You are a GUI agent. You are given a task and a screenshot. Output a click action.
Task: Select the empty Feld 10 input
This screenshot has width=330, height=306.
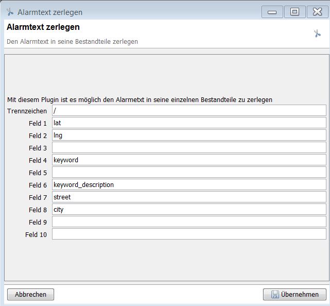(189, 234)
